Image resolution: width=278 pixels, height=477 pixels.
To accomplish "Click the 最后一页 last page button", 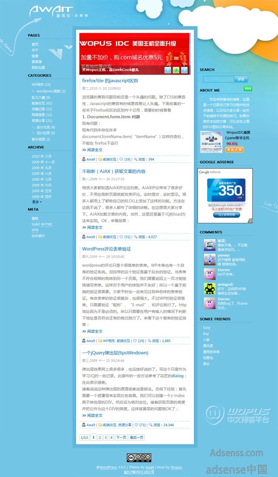I will tap(136, 438).
